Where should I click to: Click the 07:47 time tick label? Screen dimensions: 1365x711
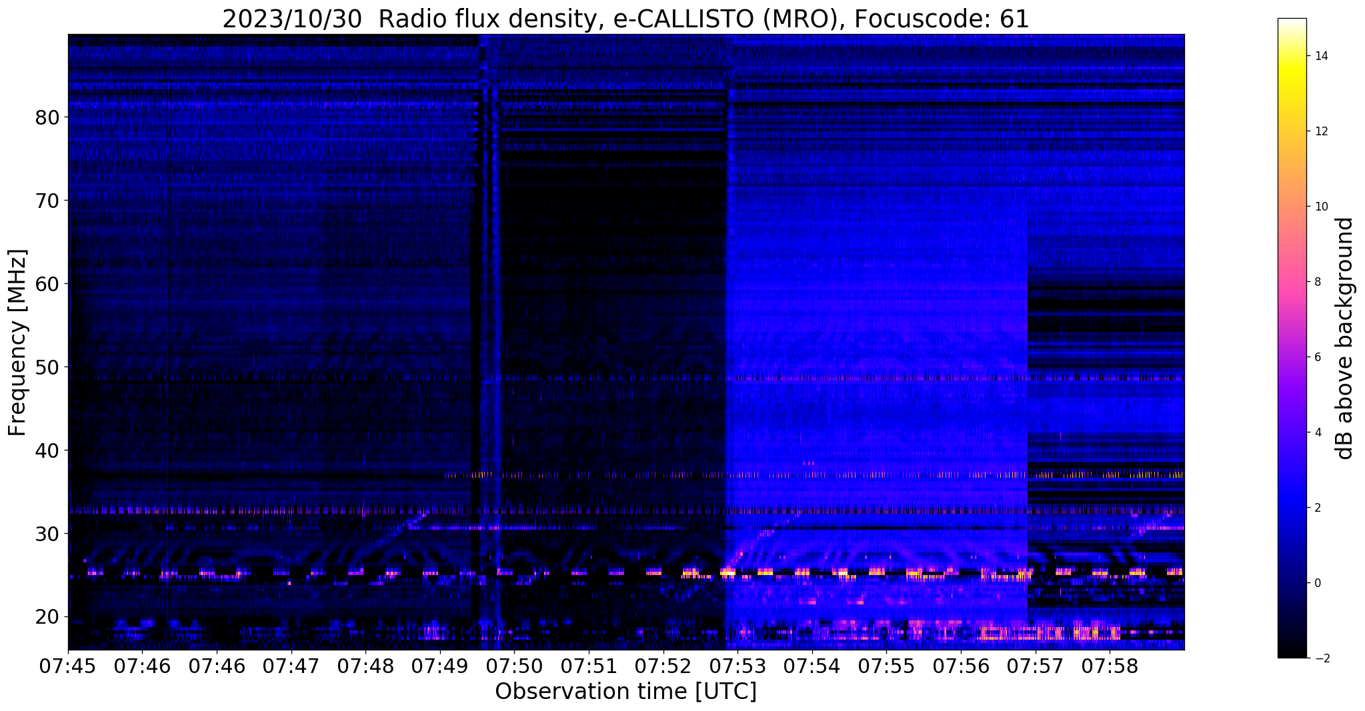click(x=291, y=666)
